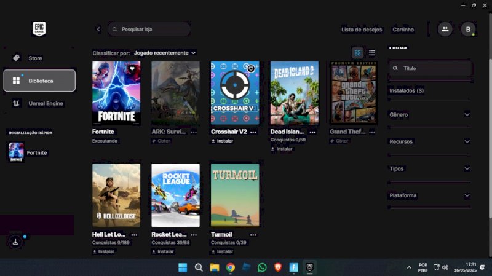Open the downloads icon in sidebar
The image size is (492, 276).
pos(16,242)
